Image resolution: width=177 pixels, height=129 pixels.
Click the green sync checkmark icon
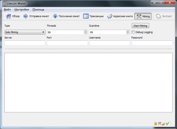[x=168, y=124]
